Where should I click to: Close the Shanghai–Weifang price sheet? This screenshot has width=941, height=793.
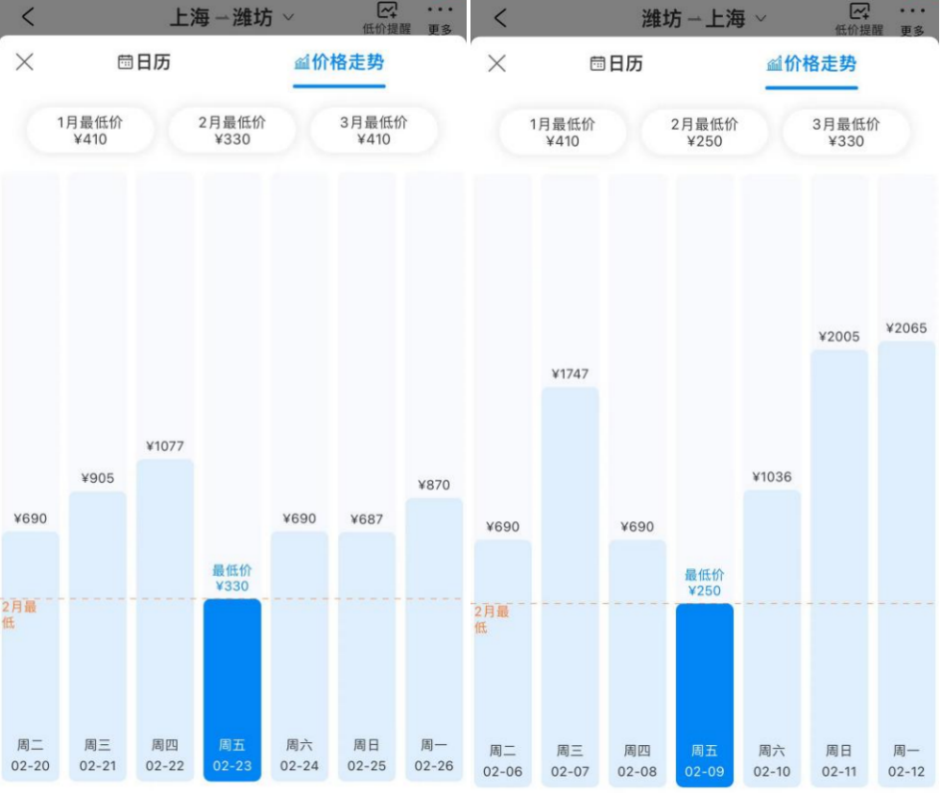pyautogui.click(x=25, y=61)
